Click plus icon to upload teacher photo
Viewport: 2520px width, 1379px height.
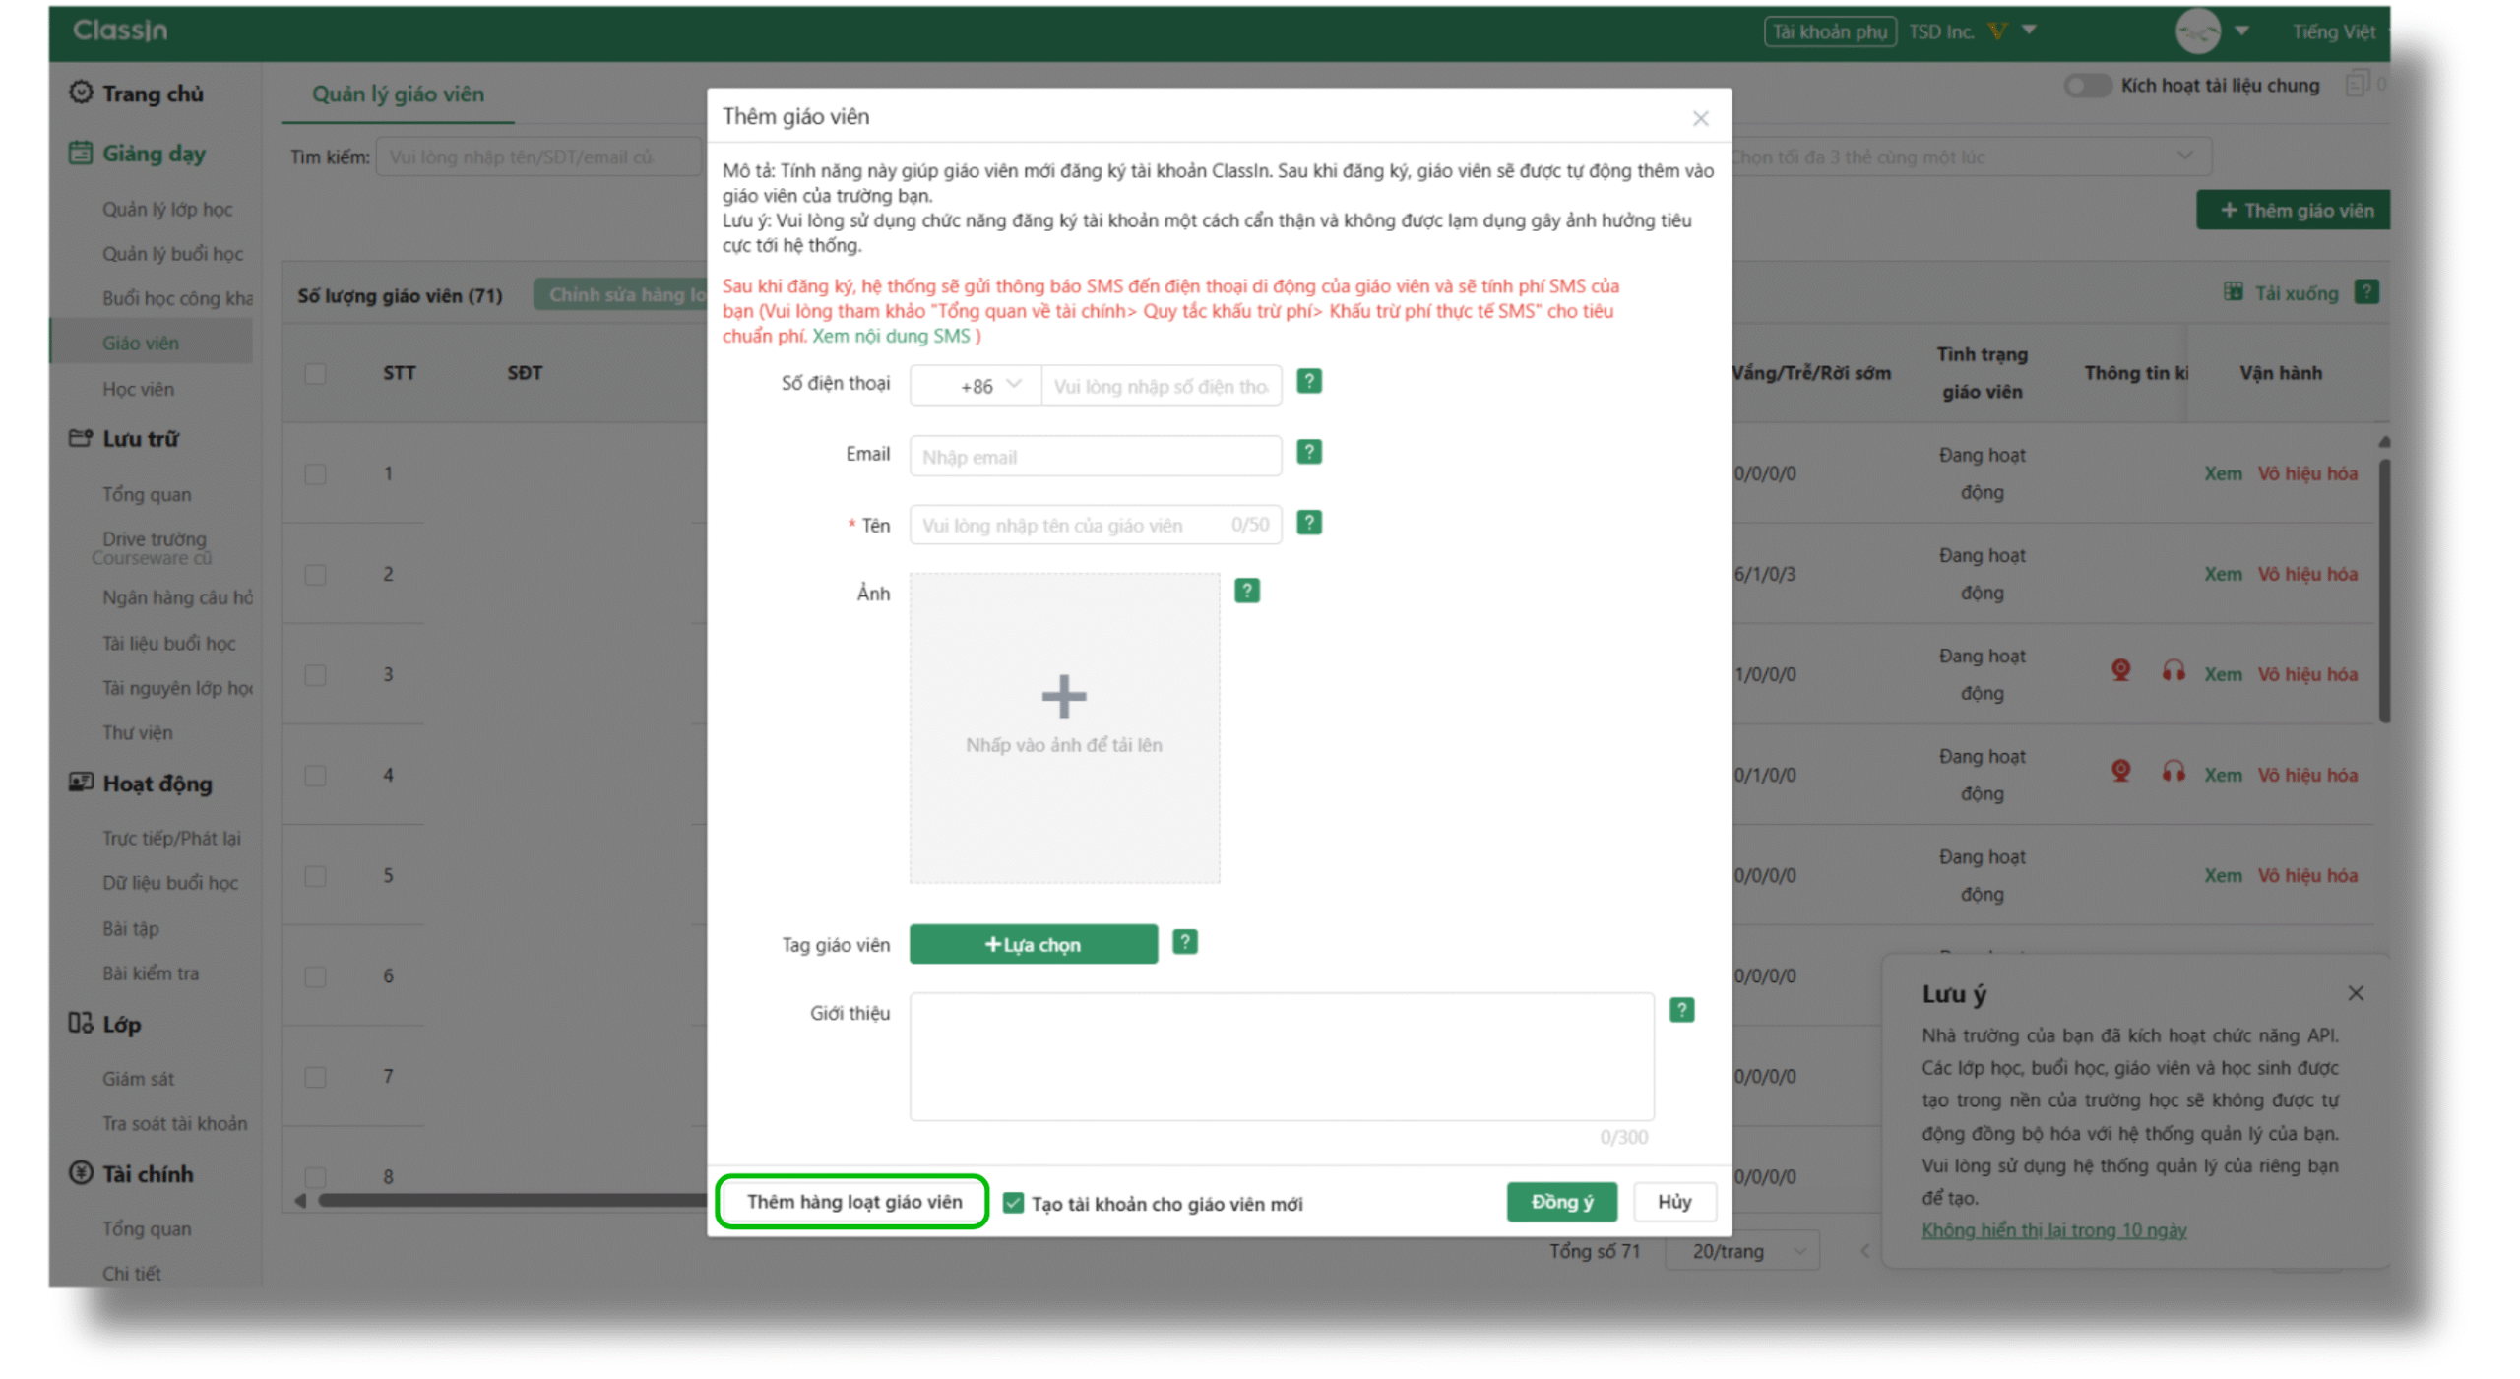[1063, 697]
